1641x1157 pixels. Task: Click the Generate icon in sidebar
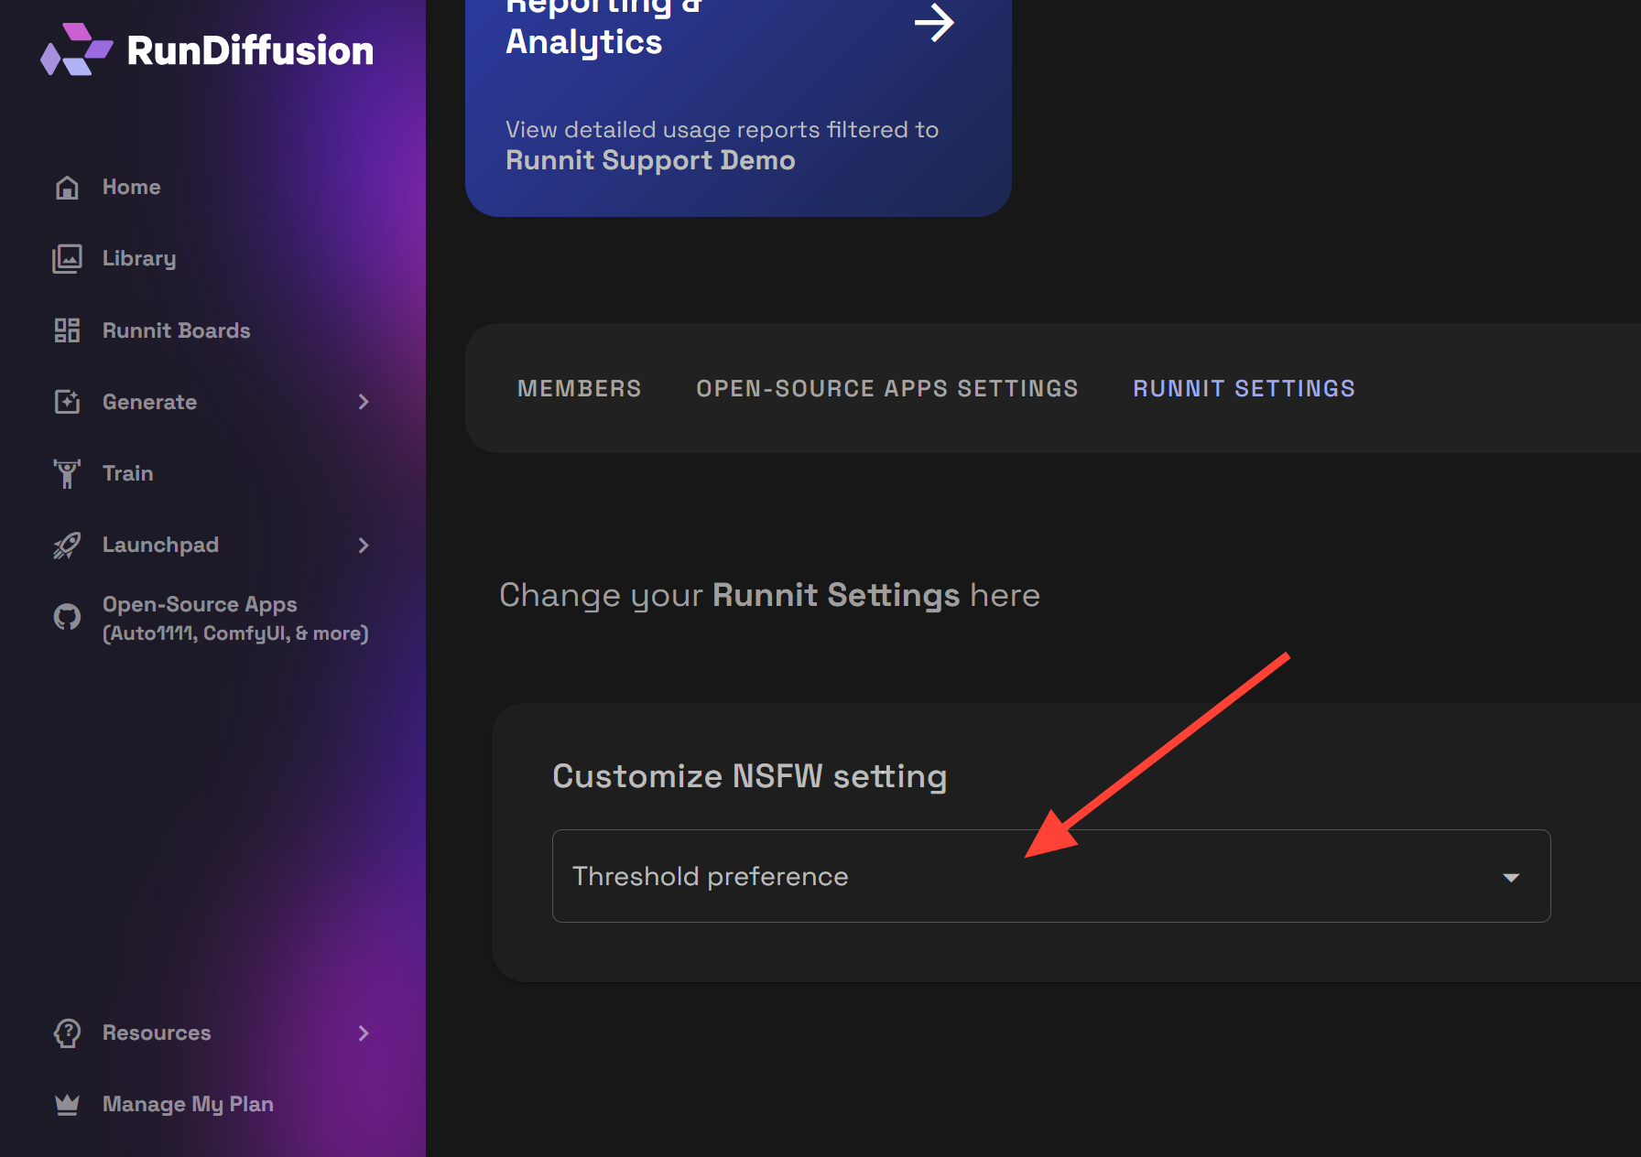(x=67, y=401)
